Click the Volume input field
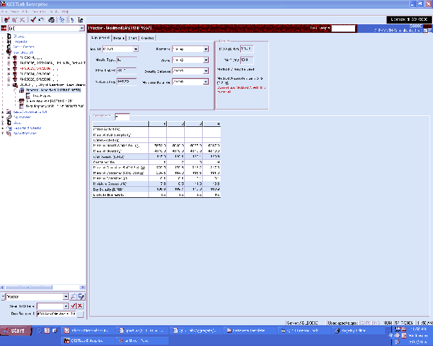433x346 pixels. point(126,82)
